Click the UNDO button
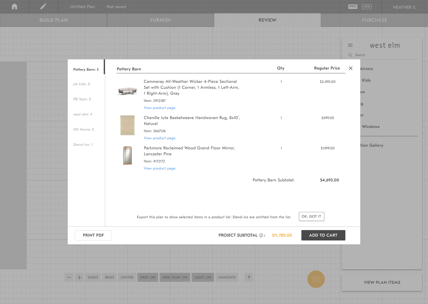 pos(93,277)
